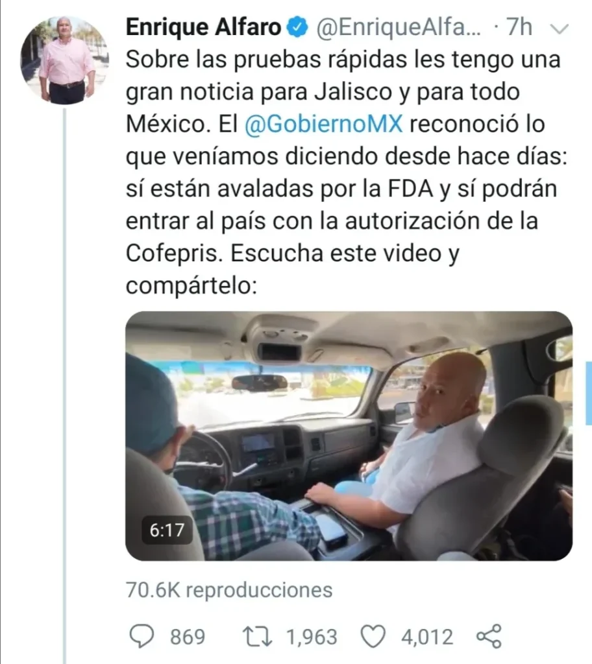
Task: Play the embedded car video
Action: click(x=349, y=436)
